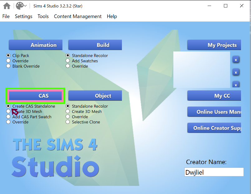Open the Content Management menu
Screen dimensions: 251x194
coord(78,16)
